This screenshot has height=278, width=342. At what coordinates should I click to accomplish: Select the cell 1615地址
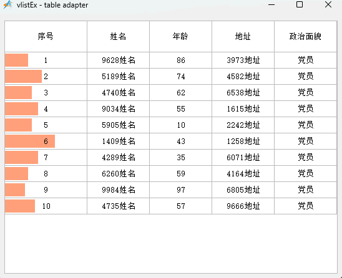[x=243, y=108]
